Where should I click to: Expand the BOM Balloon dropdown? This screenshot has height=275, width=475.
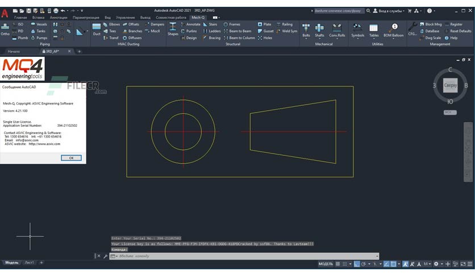[394, 39]
